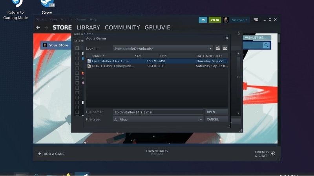
Task: Click the program list scroll-down arrow
Action: click(238, 113)
